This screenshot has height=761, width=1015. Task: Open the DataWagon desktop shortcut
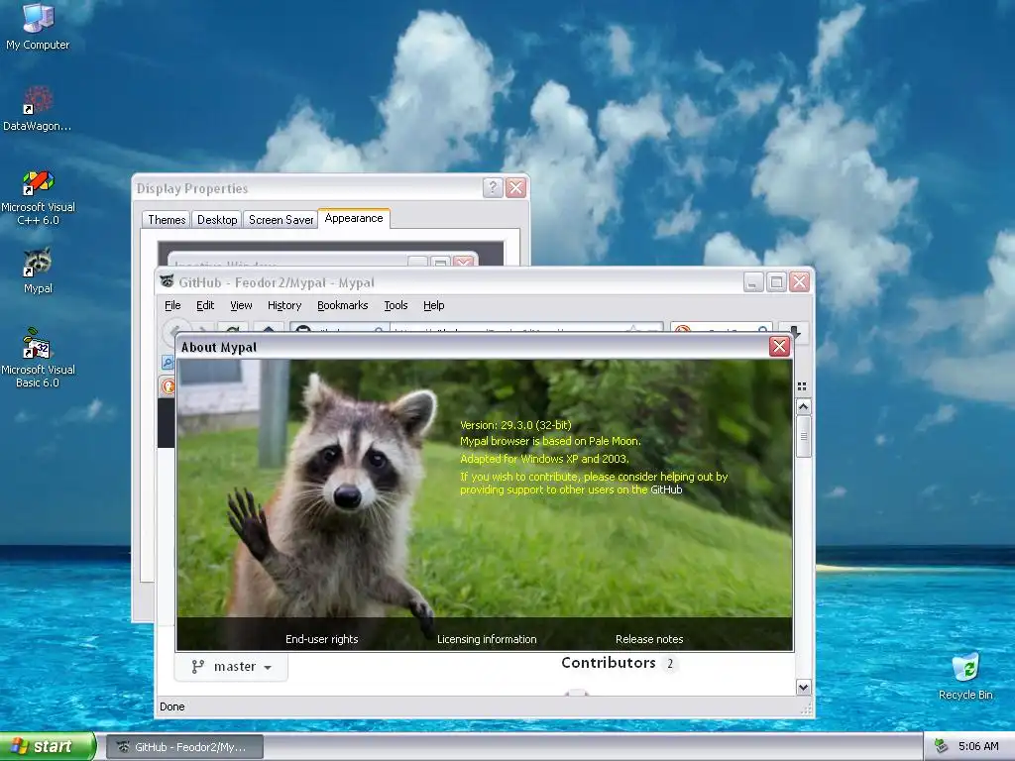[x=38, y=109]
